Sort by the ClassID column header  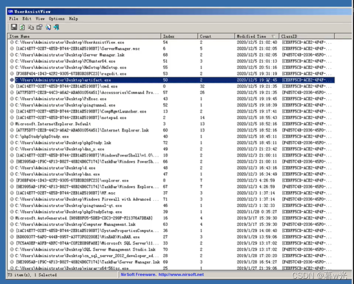(307, 36)
